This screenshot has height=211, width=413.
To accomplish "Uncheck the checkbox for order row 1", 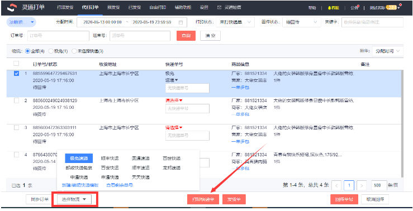I will point(16,73).
